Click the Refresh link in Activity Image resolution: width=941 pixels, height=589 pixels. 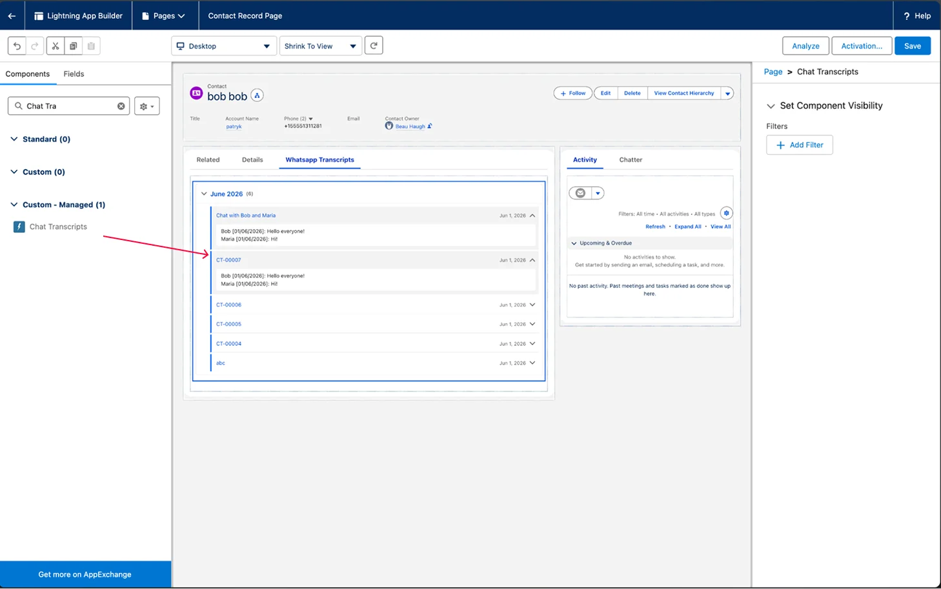click(x=655, y=226)
